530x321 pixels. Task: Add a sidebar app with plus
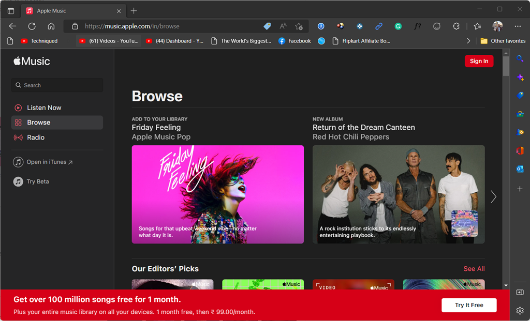(x=520, y=189)
